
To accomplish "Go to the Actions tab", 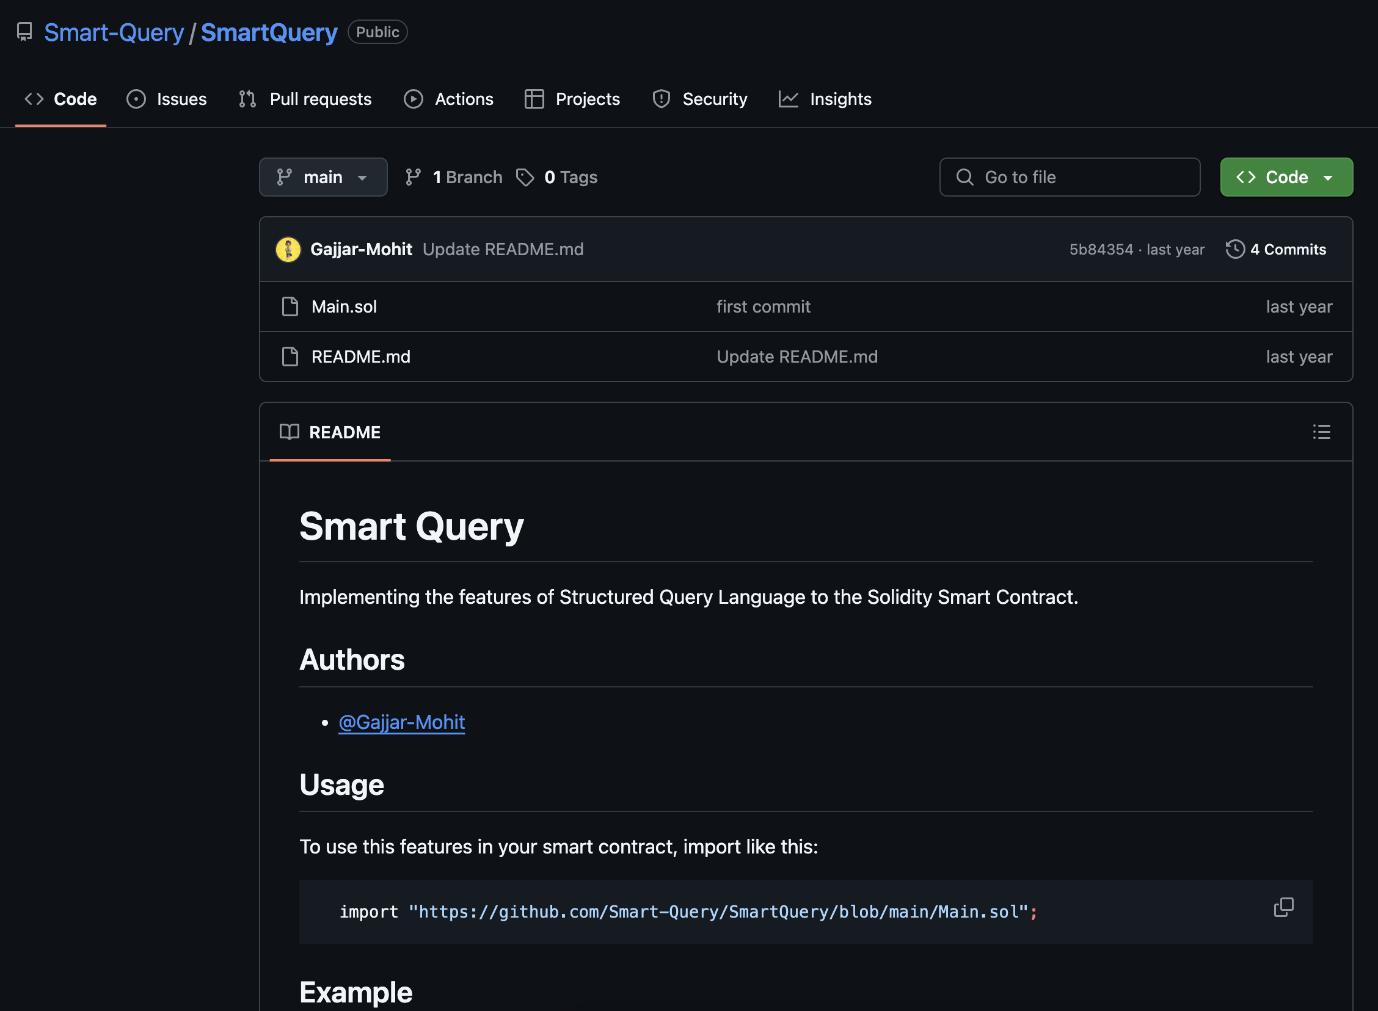I will pyautogui.click(x=448, y=99).
